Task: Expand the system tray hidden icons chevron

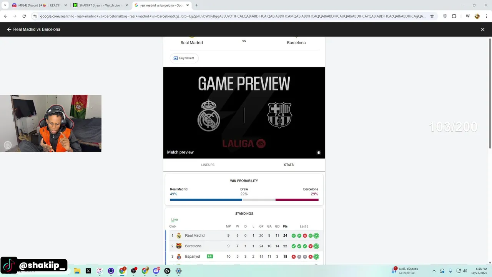Action: click(434, 271)
